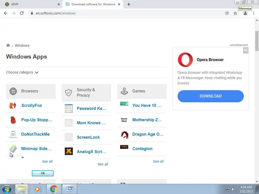Click the Pop-Up Stopper red hand icon
This screenshot has width=259, height=194.
point(13,120)
